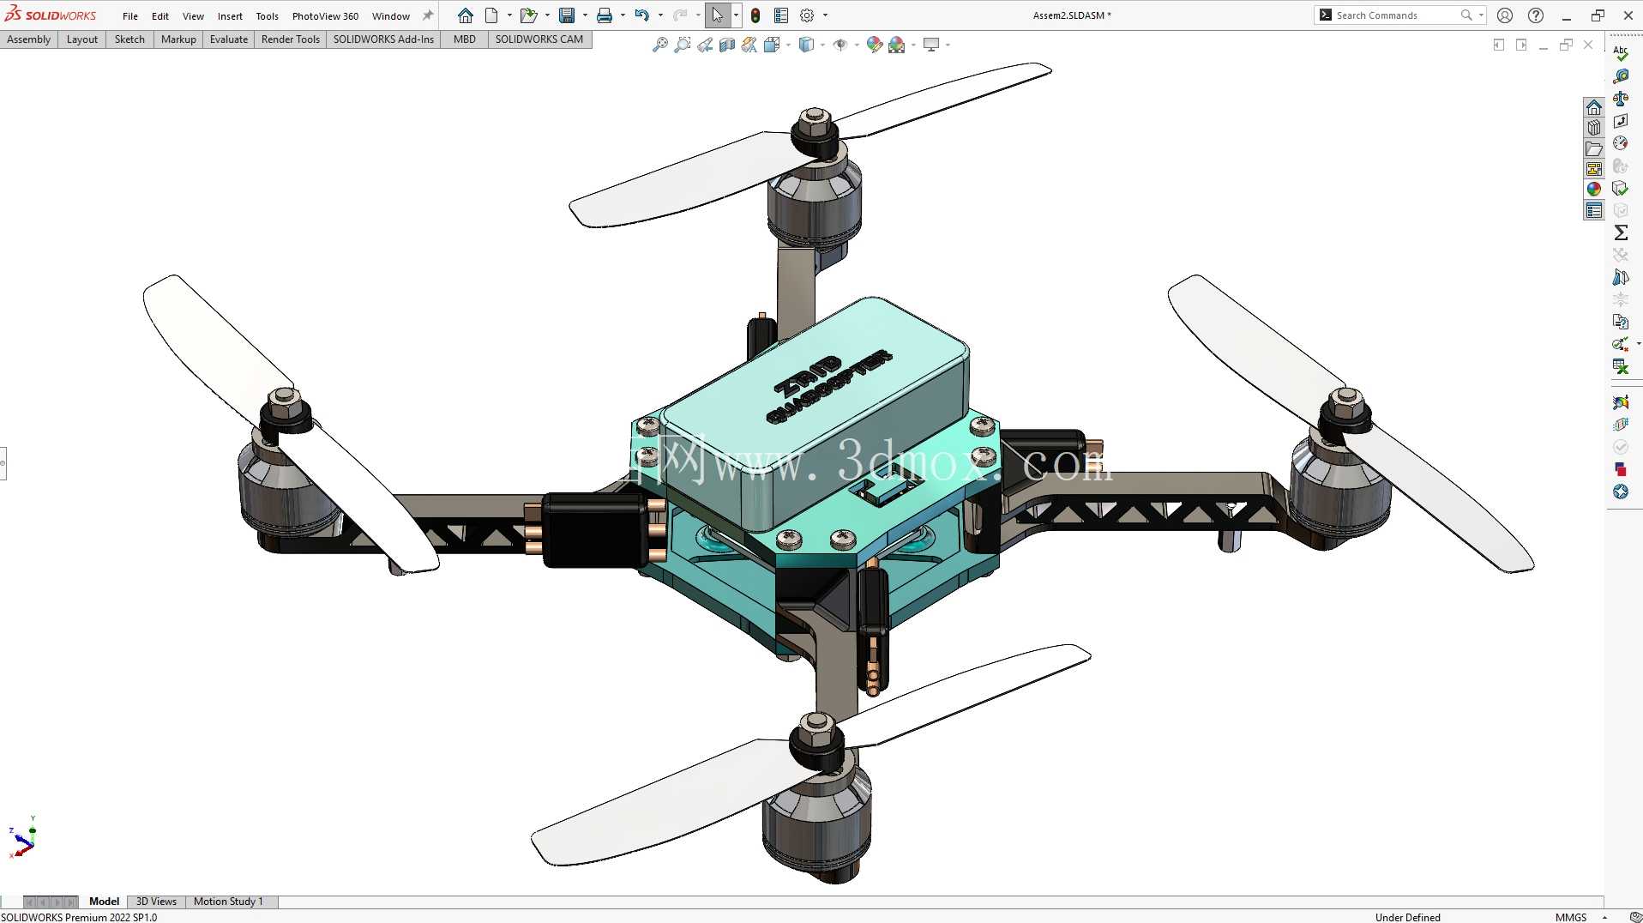The height and width of the screenshot is (923, 1643).
Task: Open Custom Properties tab in task pane
Action: pyautogui.click(x=1594, y=210)
